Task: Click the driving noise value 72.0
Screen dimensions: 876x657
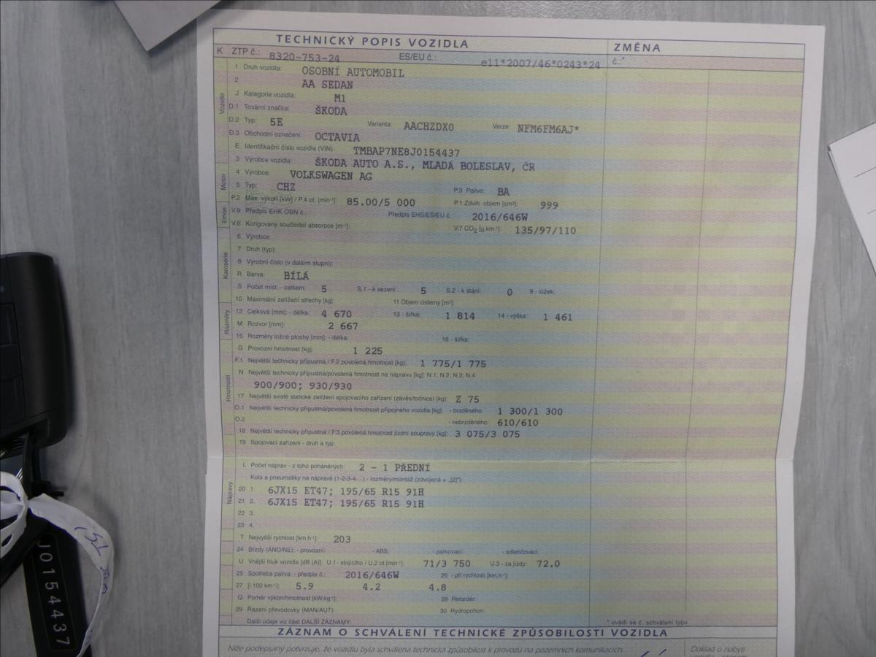Action: point(547,564)
